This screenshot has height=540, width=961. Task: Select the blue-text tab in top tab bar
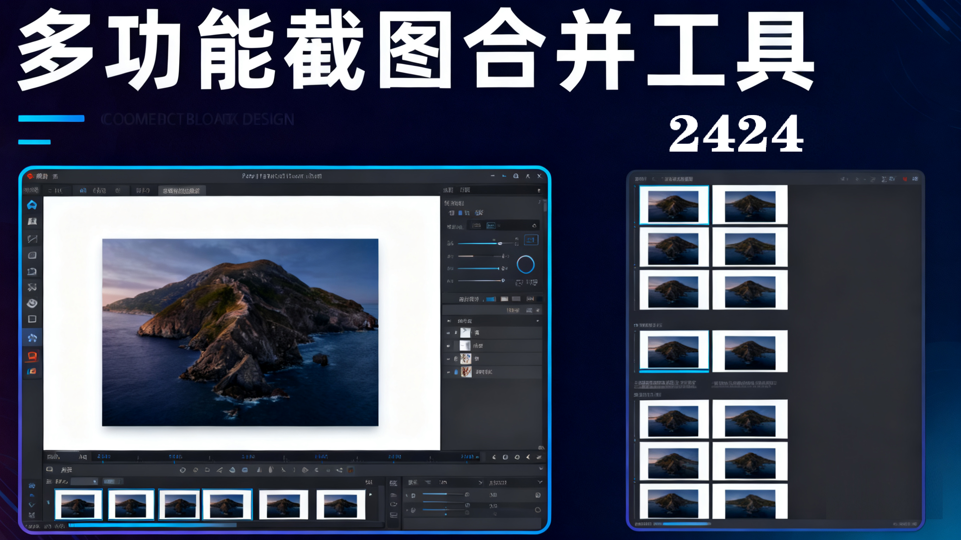tap(83, 191)
